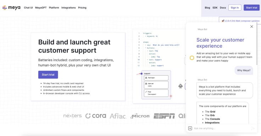
Task: Open the Chat UI menu item
Action: [28, 8]
